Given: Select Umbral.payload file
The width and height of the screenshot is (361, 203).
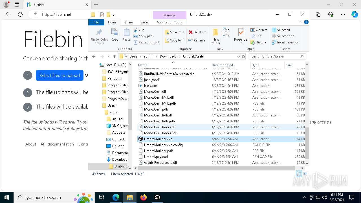Looking at the screenshot, I should point(156,157).
